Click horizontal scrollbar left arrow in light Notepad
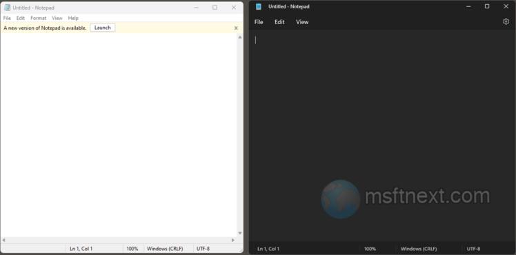This screenshot has width=516, height=255. [3, 241]
